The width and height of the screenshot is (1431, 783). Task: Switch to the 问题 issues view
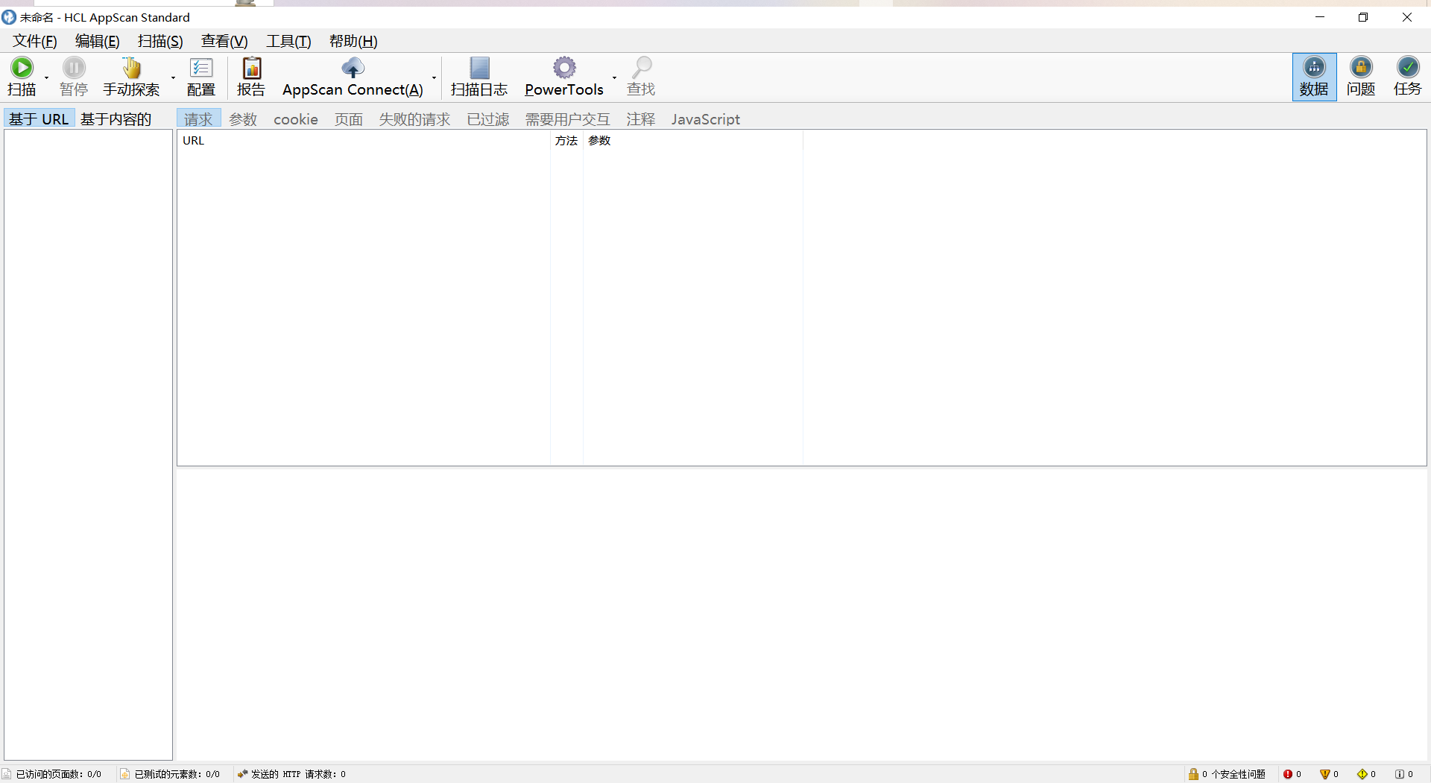tap(1361, 77)
